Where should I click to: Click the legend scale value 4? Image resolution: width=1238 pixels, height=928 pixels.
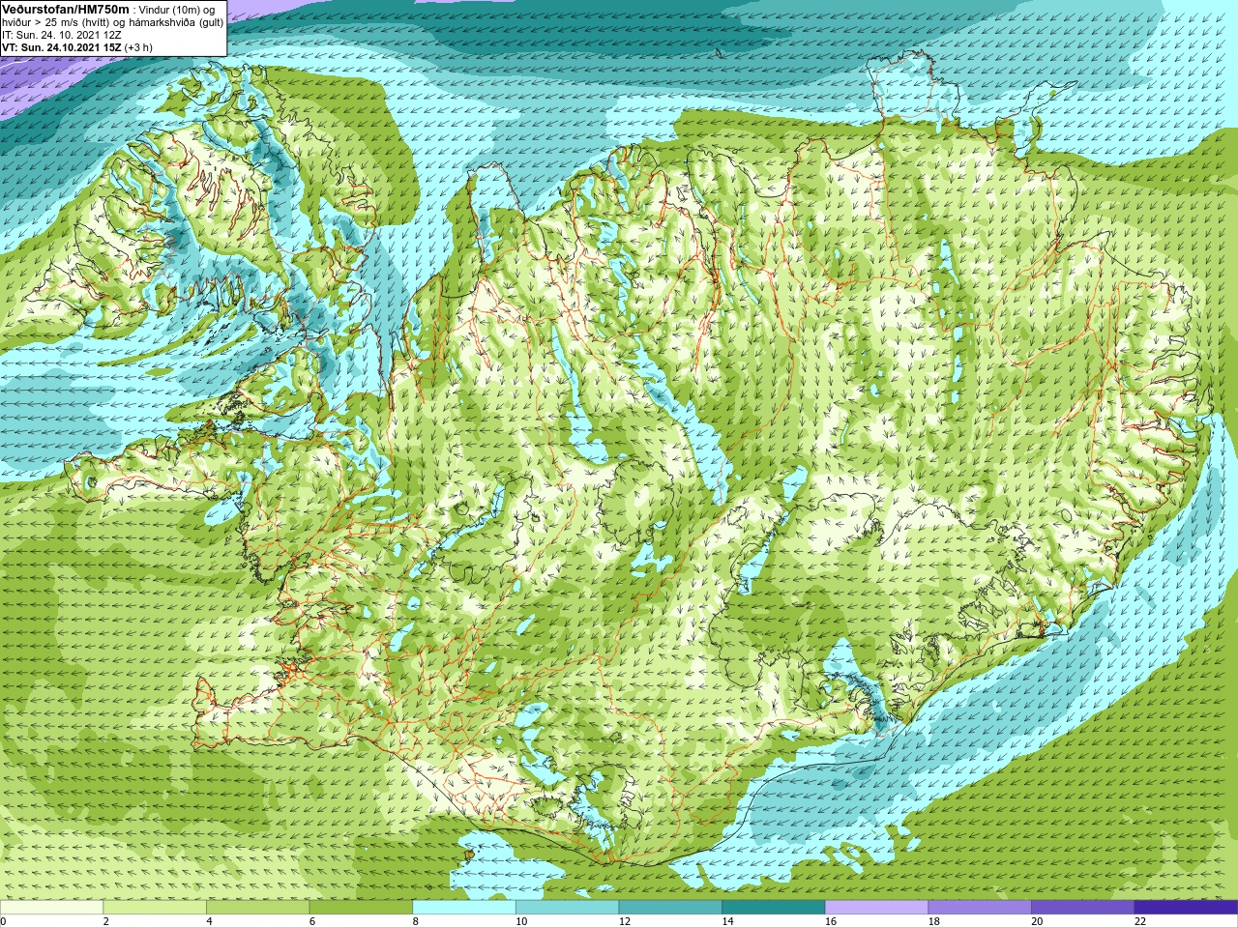[x=209, y=921]
